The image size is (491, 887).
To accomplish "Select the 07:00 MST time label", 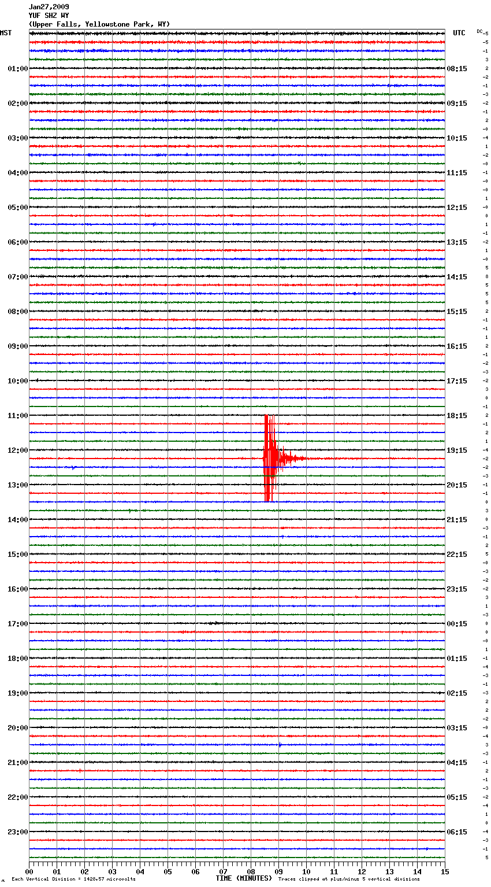I will coord(18,277).
